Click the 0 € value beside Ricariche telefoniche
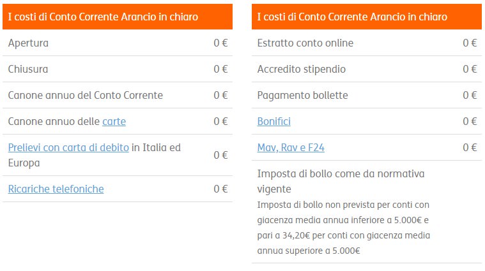485x271 pixels. pos(220,189)
